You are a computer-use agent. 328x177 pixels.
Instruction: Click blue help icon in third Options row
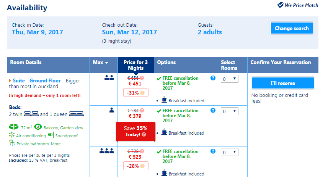(x=213, y=151)
